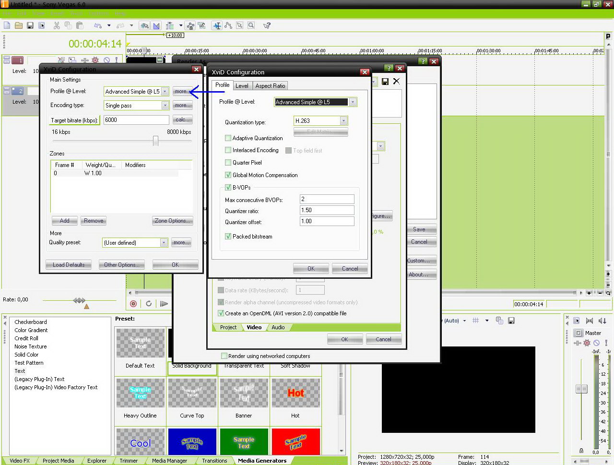Create a new project via toolbar icon
This screenshot has width=614, height=465.
click(x=7, y=25)
